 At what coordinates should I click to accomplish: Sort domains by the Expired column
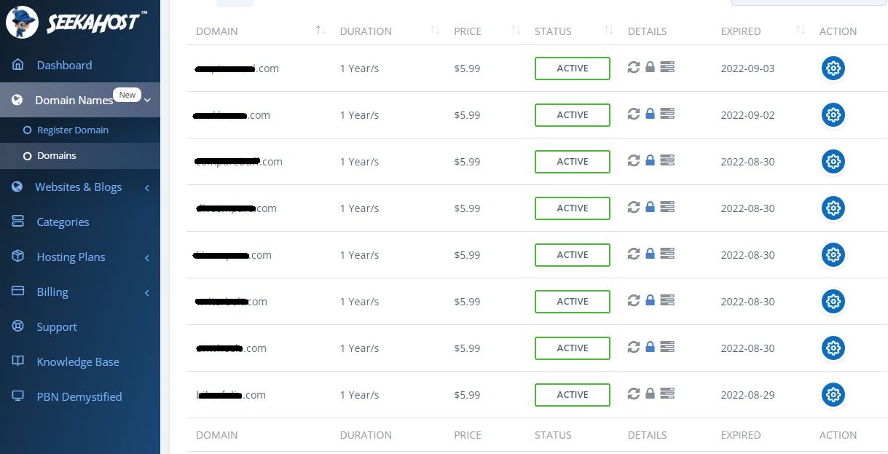click(x=801, y=31)
